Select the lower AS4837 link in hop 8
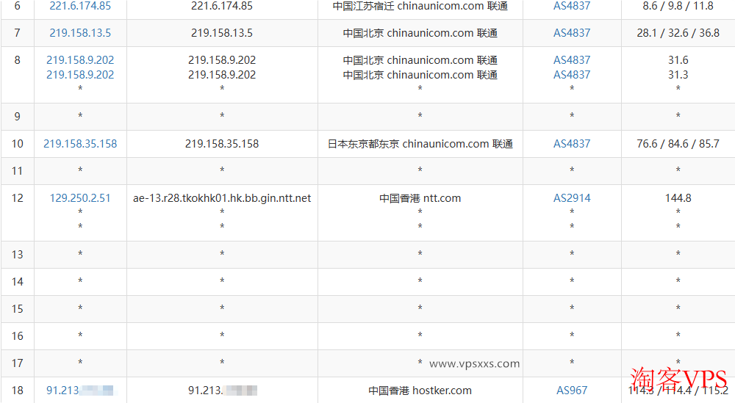735x403 pixels. point(572,75)
